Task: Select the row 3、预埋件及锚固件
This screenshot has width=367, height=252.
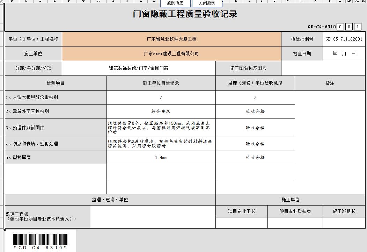Action: pos(56,128)
